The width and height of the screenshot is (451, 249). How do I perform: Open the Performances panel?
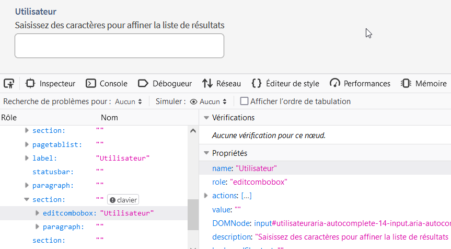[360, 83]
